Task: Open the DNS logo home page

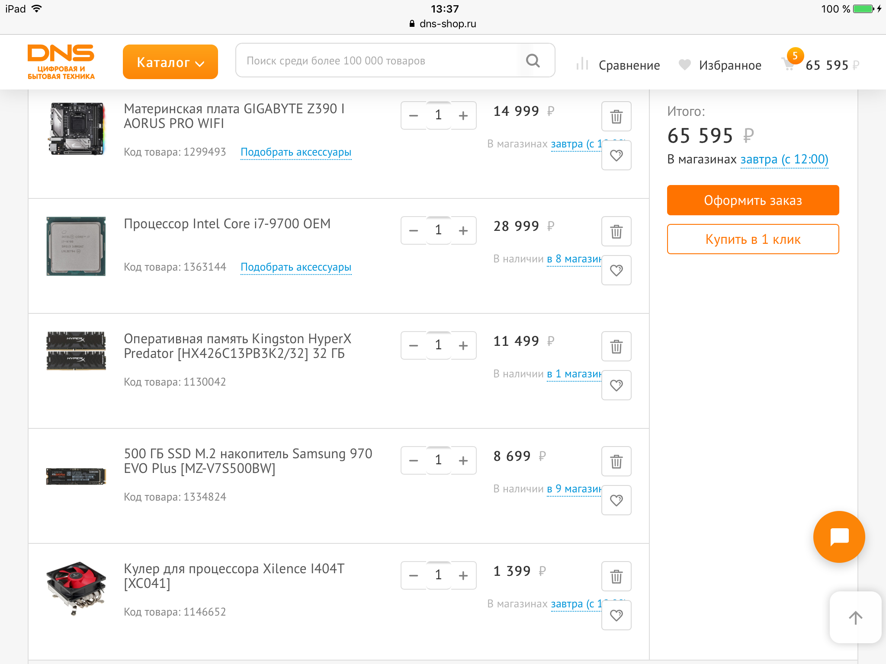Action: click(x=61, y=62)
